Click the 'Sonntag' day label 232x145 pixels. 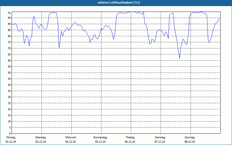(x=190, y=137)
